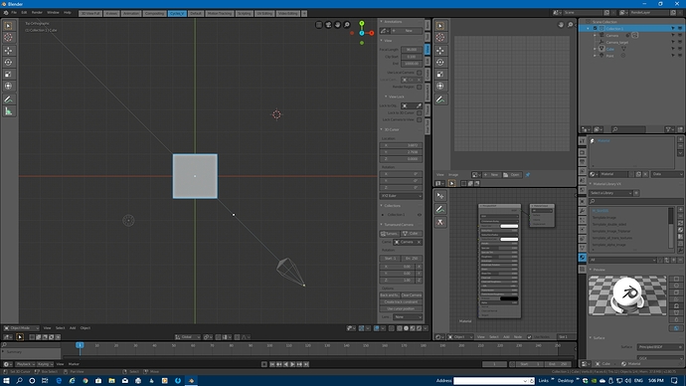Click the green Y axis on navigation gizmo
Image resolution: width=686 pixels, height=386 pixels.
click(x=362, y=23)
